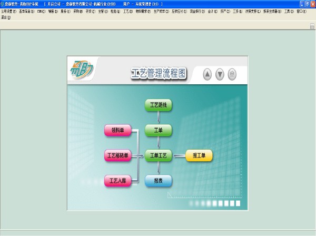Click the round up arrow button
Screen dimensions: 316x236
point(208,75)
